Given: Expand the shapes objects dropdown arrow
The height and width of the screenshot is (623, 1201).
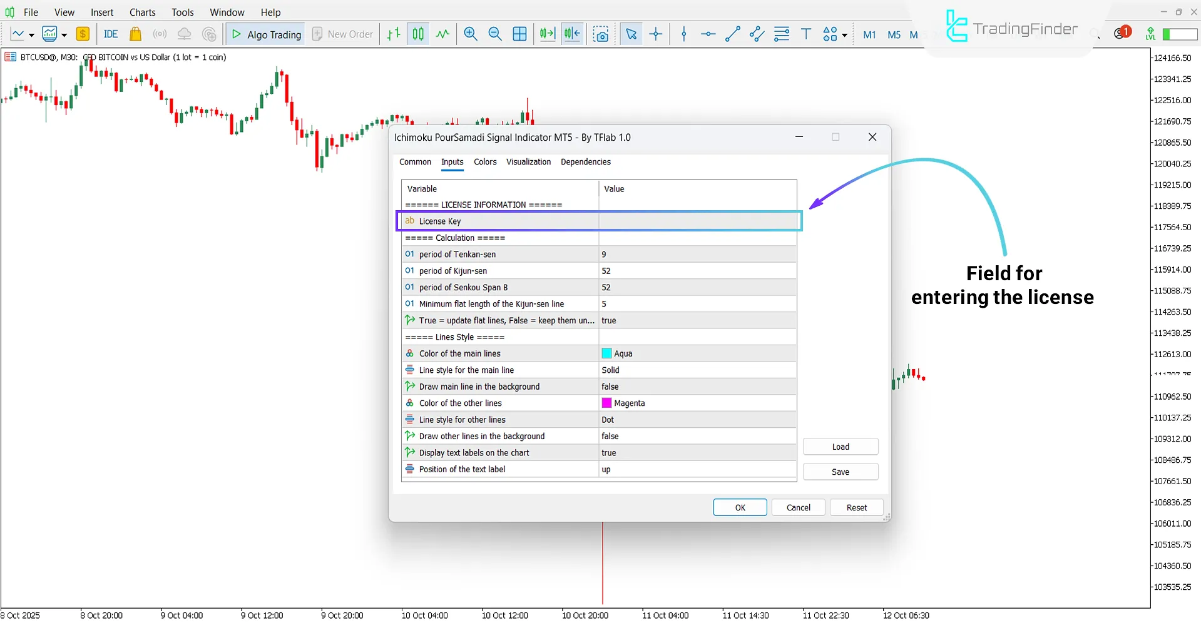Looking at the screenshot, I should pos(845,35).
